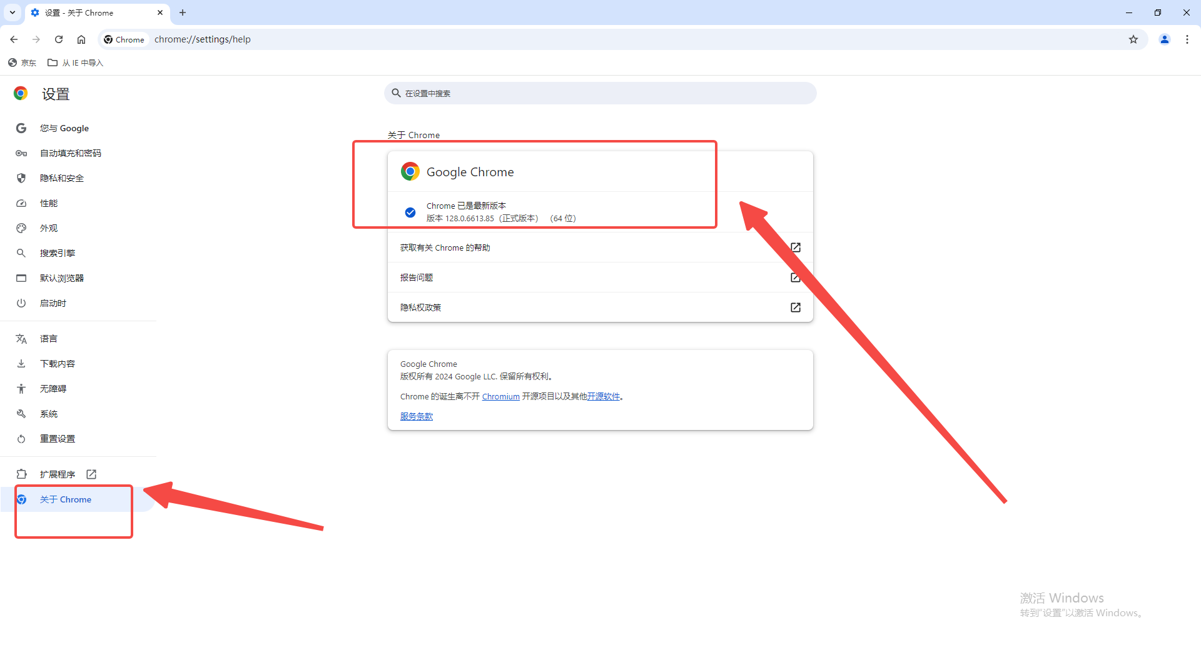Click the address bar URL chrome://settings/help
The height and width of the screenshot is (650, 1201).
(203, 39)
